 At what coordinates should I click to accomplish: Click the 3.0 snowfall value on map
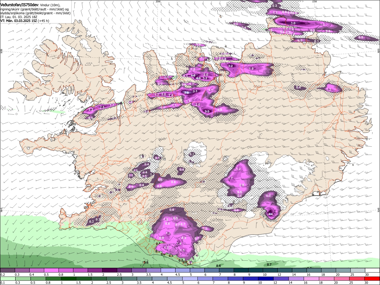[293, 23]
